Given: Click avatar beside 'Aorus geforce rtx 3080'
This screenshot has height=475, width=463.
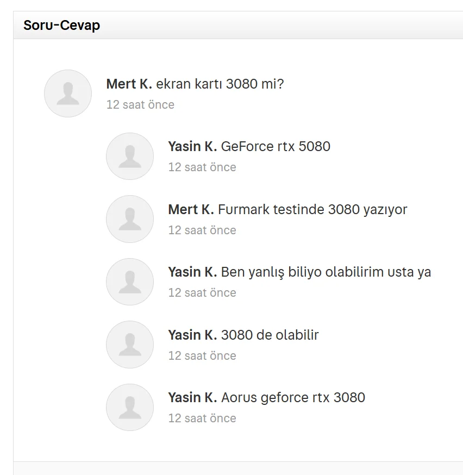Looking at the screenshot, I should tap(130, 408).
